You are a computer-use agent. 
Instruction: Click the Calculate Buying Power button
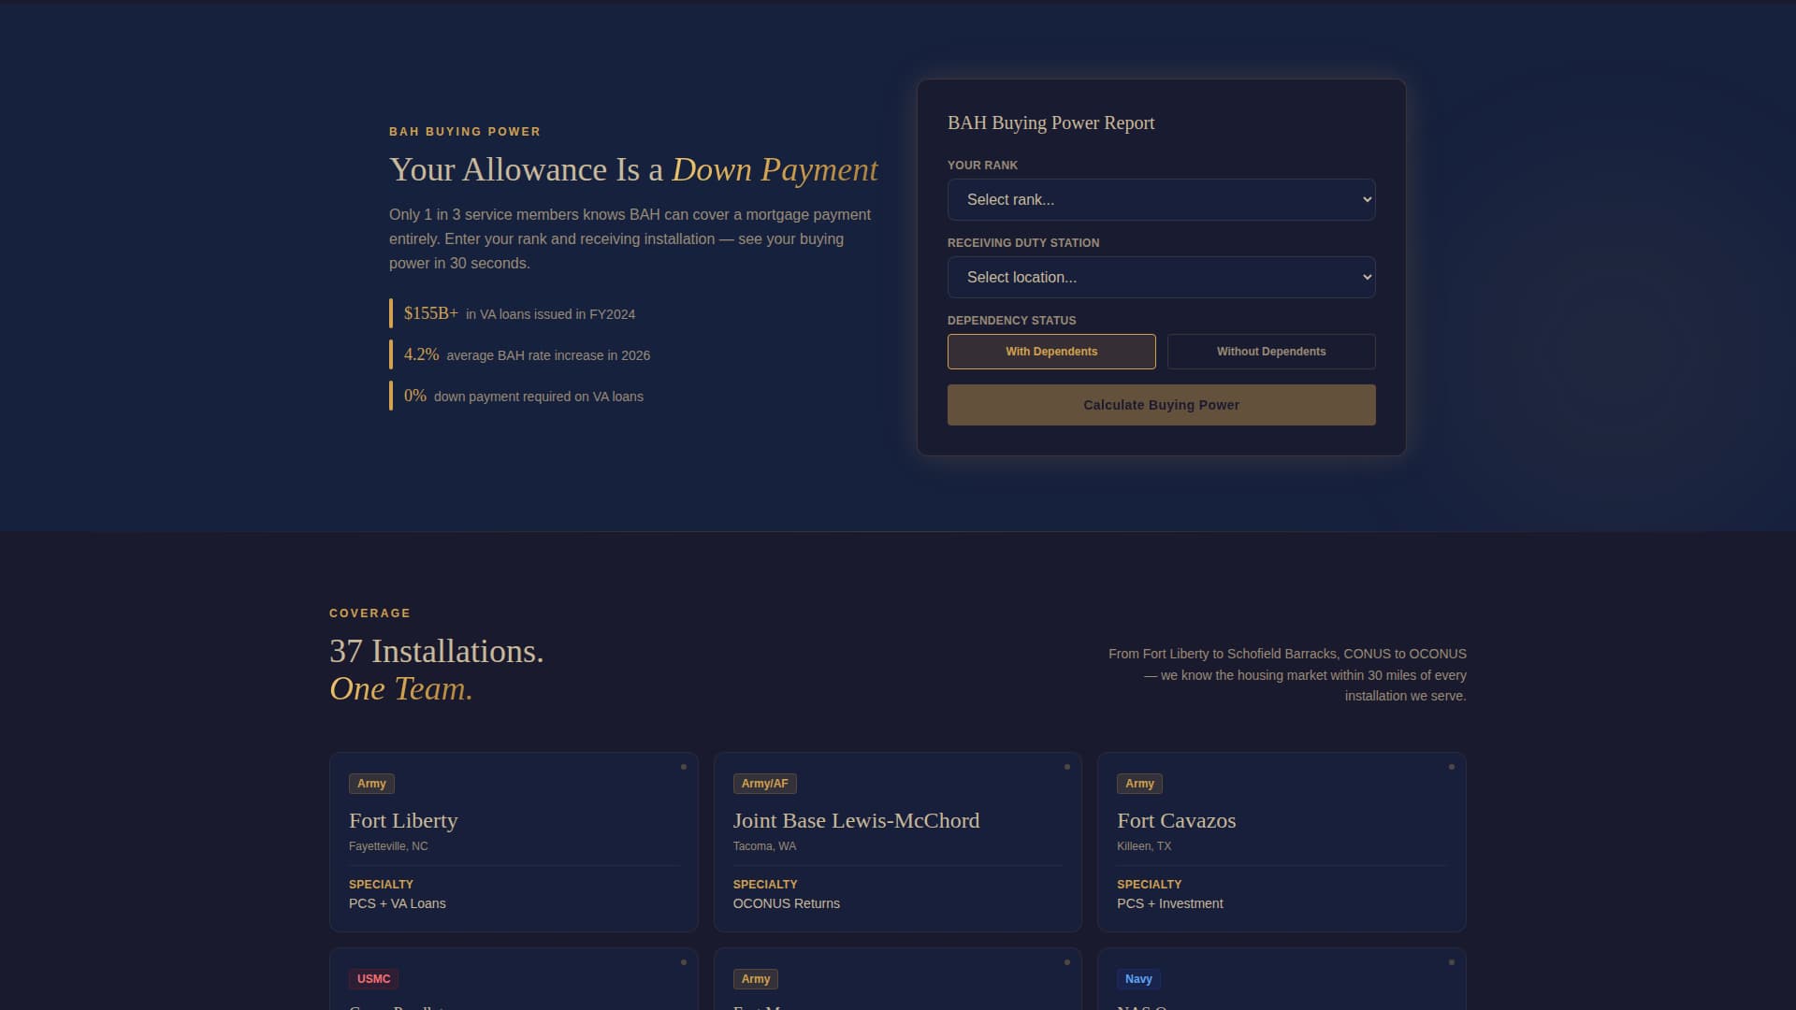(1161, 404)
